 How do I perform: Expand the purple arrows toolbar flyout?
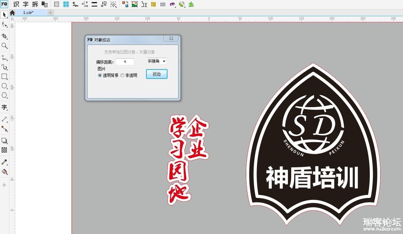pos(173,4)
